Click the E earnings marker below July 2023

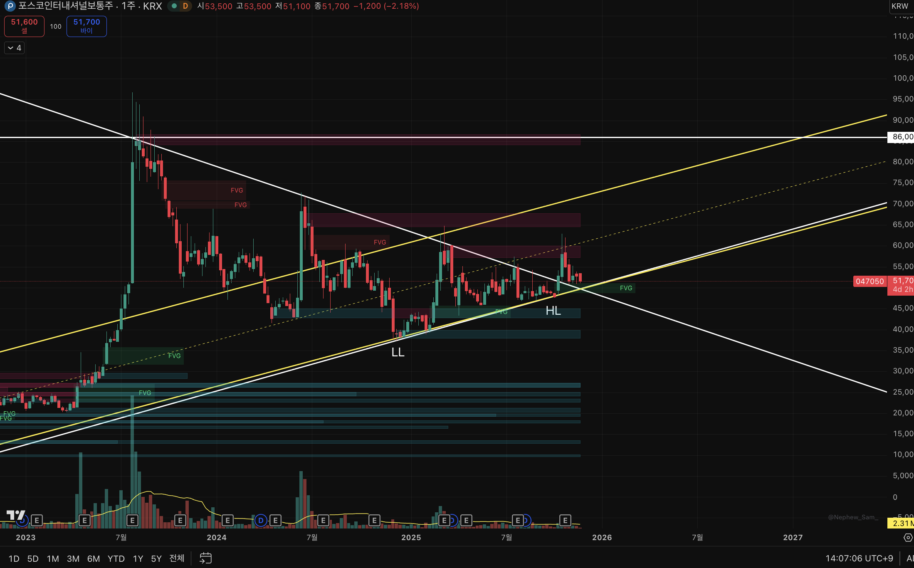[132, 520]
